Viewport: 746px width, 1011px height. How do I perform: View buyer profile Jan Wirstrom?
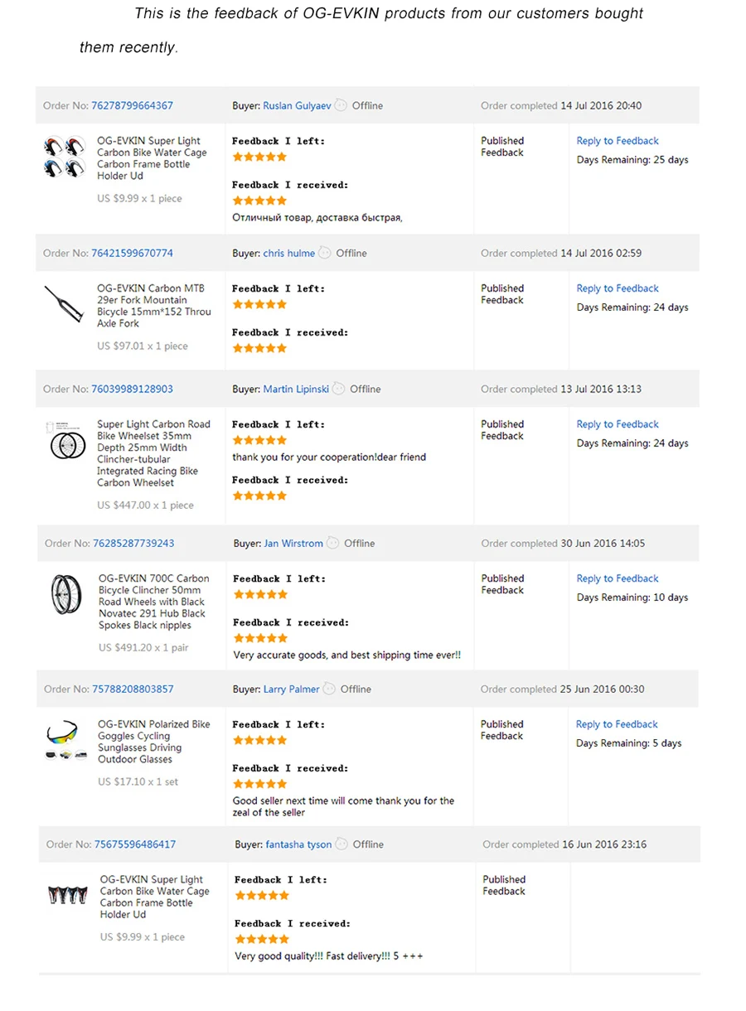tap(293, 544)
